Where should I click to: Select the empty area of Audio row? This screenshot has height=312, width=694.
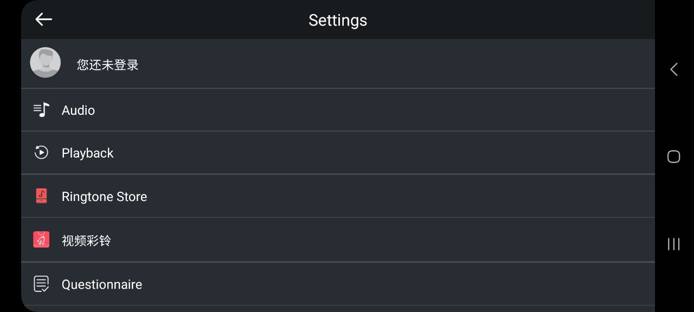pyautogui.click(x=374, y=110)
